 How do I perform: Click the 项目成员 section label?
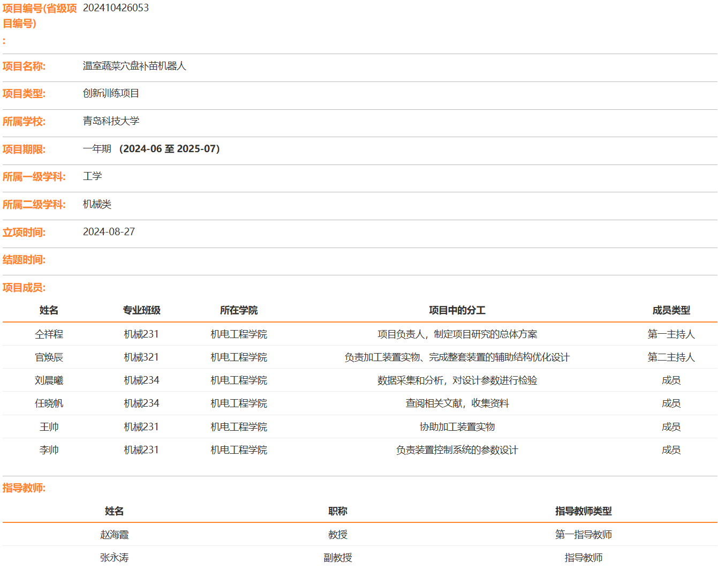(24, 288)
